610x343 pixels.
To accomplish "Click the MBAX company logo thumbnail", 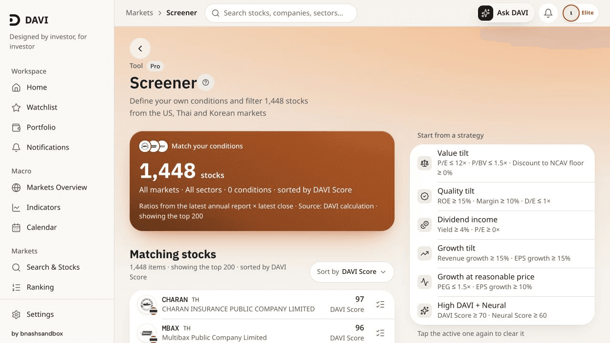I will pos(147,333).
